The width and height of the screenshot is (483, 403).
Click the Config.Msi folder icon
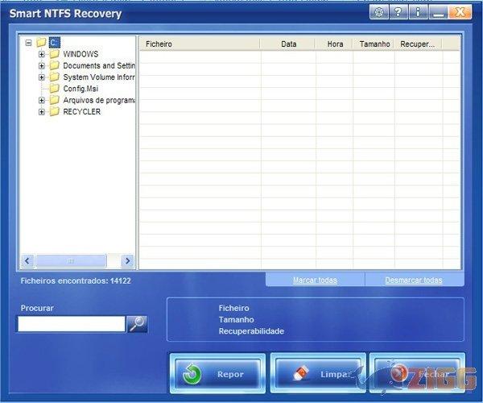54,89
